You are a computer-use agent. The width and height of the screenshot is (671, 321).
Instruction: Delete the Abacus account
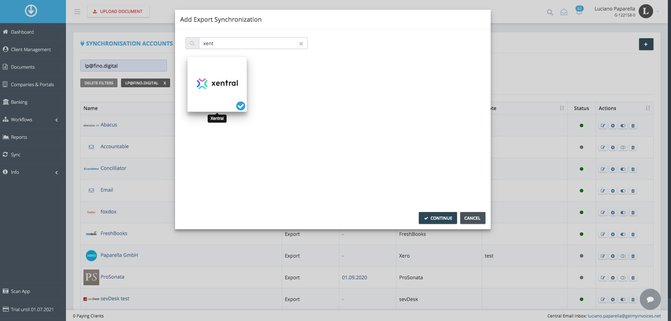tap(633, 125)
